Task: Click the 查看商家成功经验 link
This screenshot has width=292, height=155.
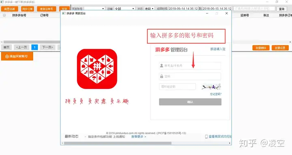Action: (x=220, y=137)
